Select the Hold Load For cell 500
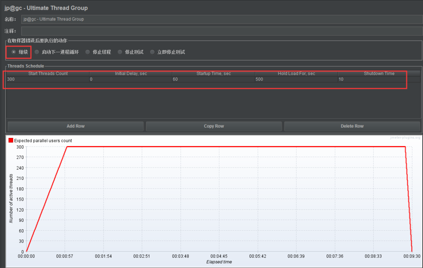 click(296, 80)
